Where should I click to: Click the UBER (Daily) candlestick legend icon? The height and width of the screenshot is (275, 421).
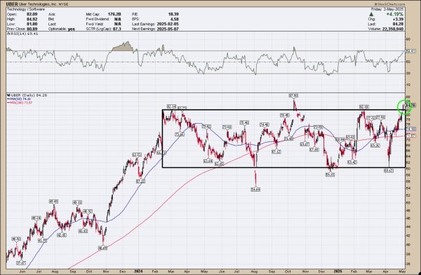pos(8,95)
